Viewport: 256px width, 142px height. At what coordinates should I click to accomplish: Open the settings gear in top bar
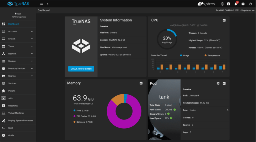(243, 4)
